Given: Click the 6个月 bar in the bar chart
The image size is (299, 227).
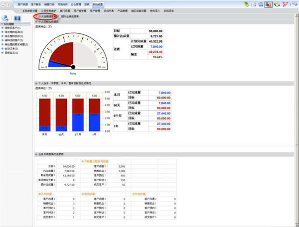Looking at the screenshot, I should pyautogui.click(x=78, y=115).
